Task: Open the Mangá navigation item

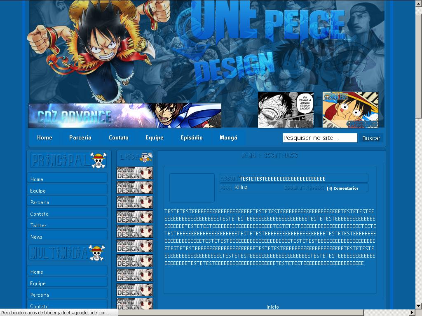Action: [x=228, y=137]
